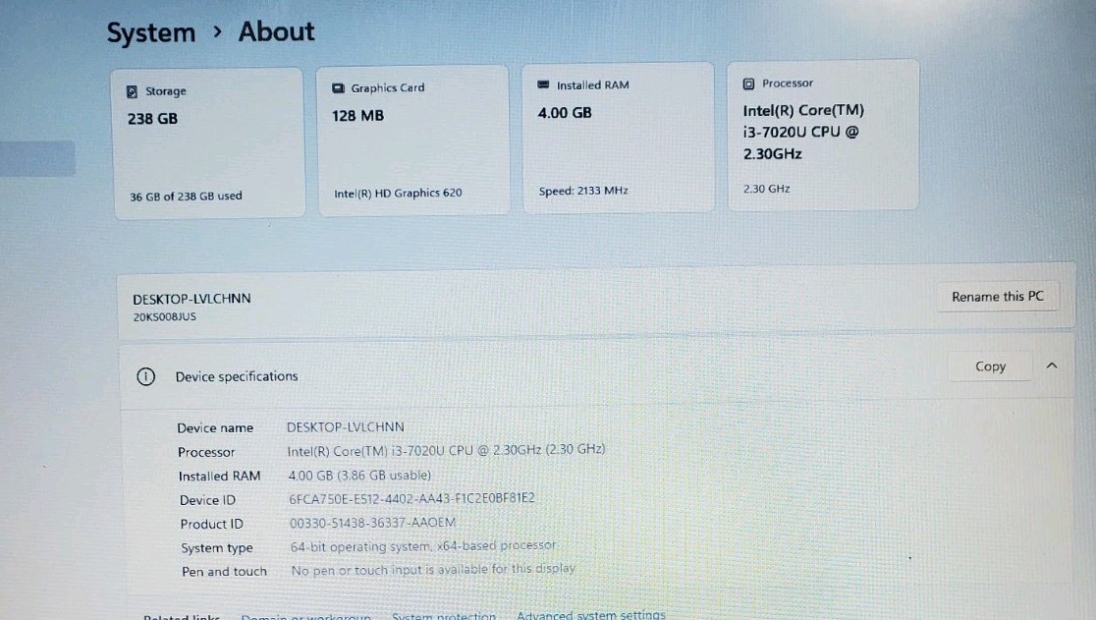
Task: Click the model number 20KS008JUS
Action: pos(164,316)
